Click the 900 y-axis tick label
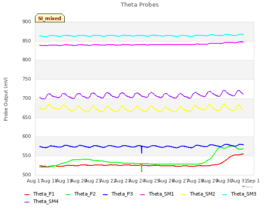Image resolution: width=280 pixels, height=210 pixels. coord(27,21)
